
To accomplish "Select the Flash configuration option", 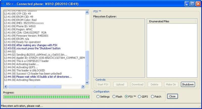I will pyautogui.click(x=114, y=97).
